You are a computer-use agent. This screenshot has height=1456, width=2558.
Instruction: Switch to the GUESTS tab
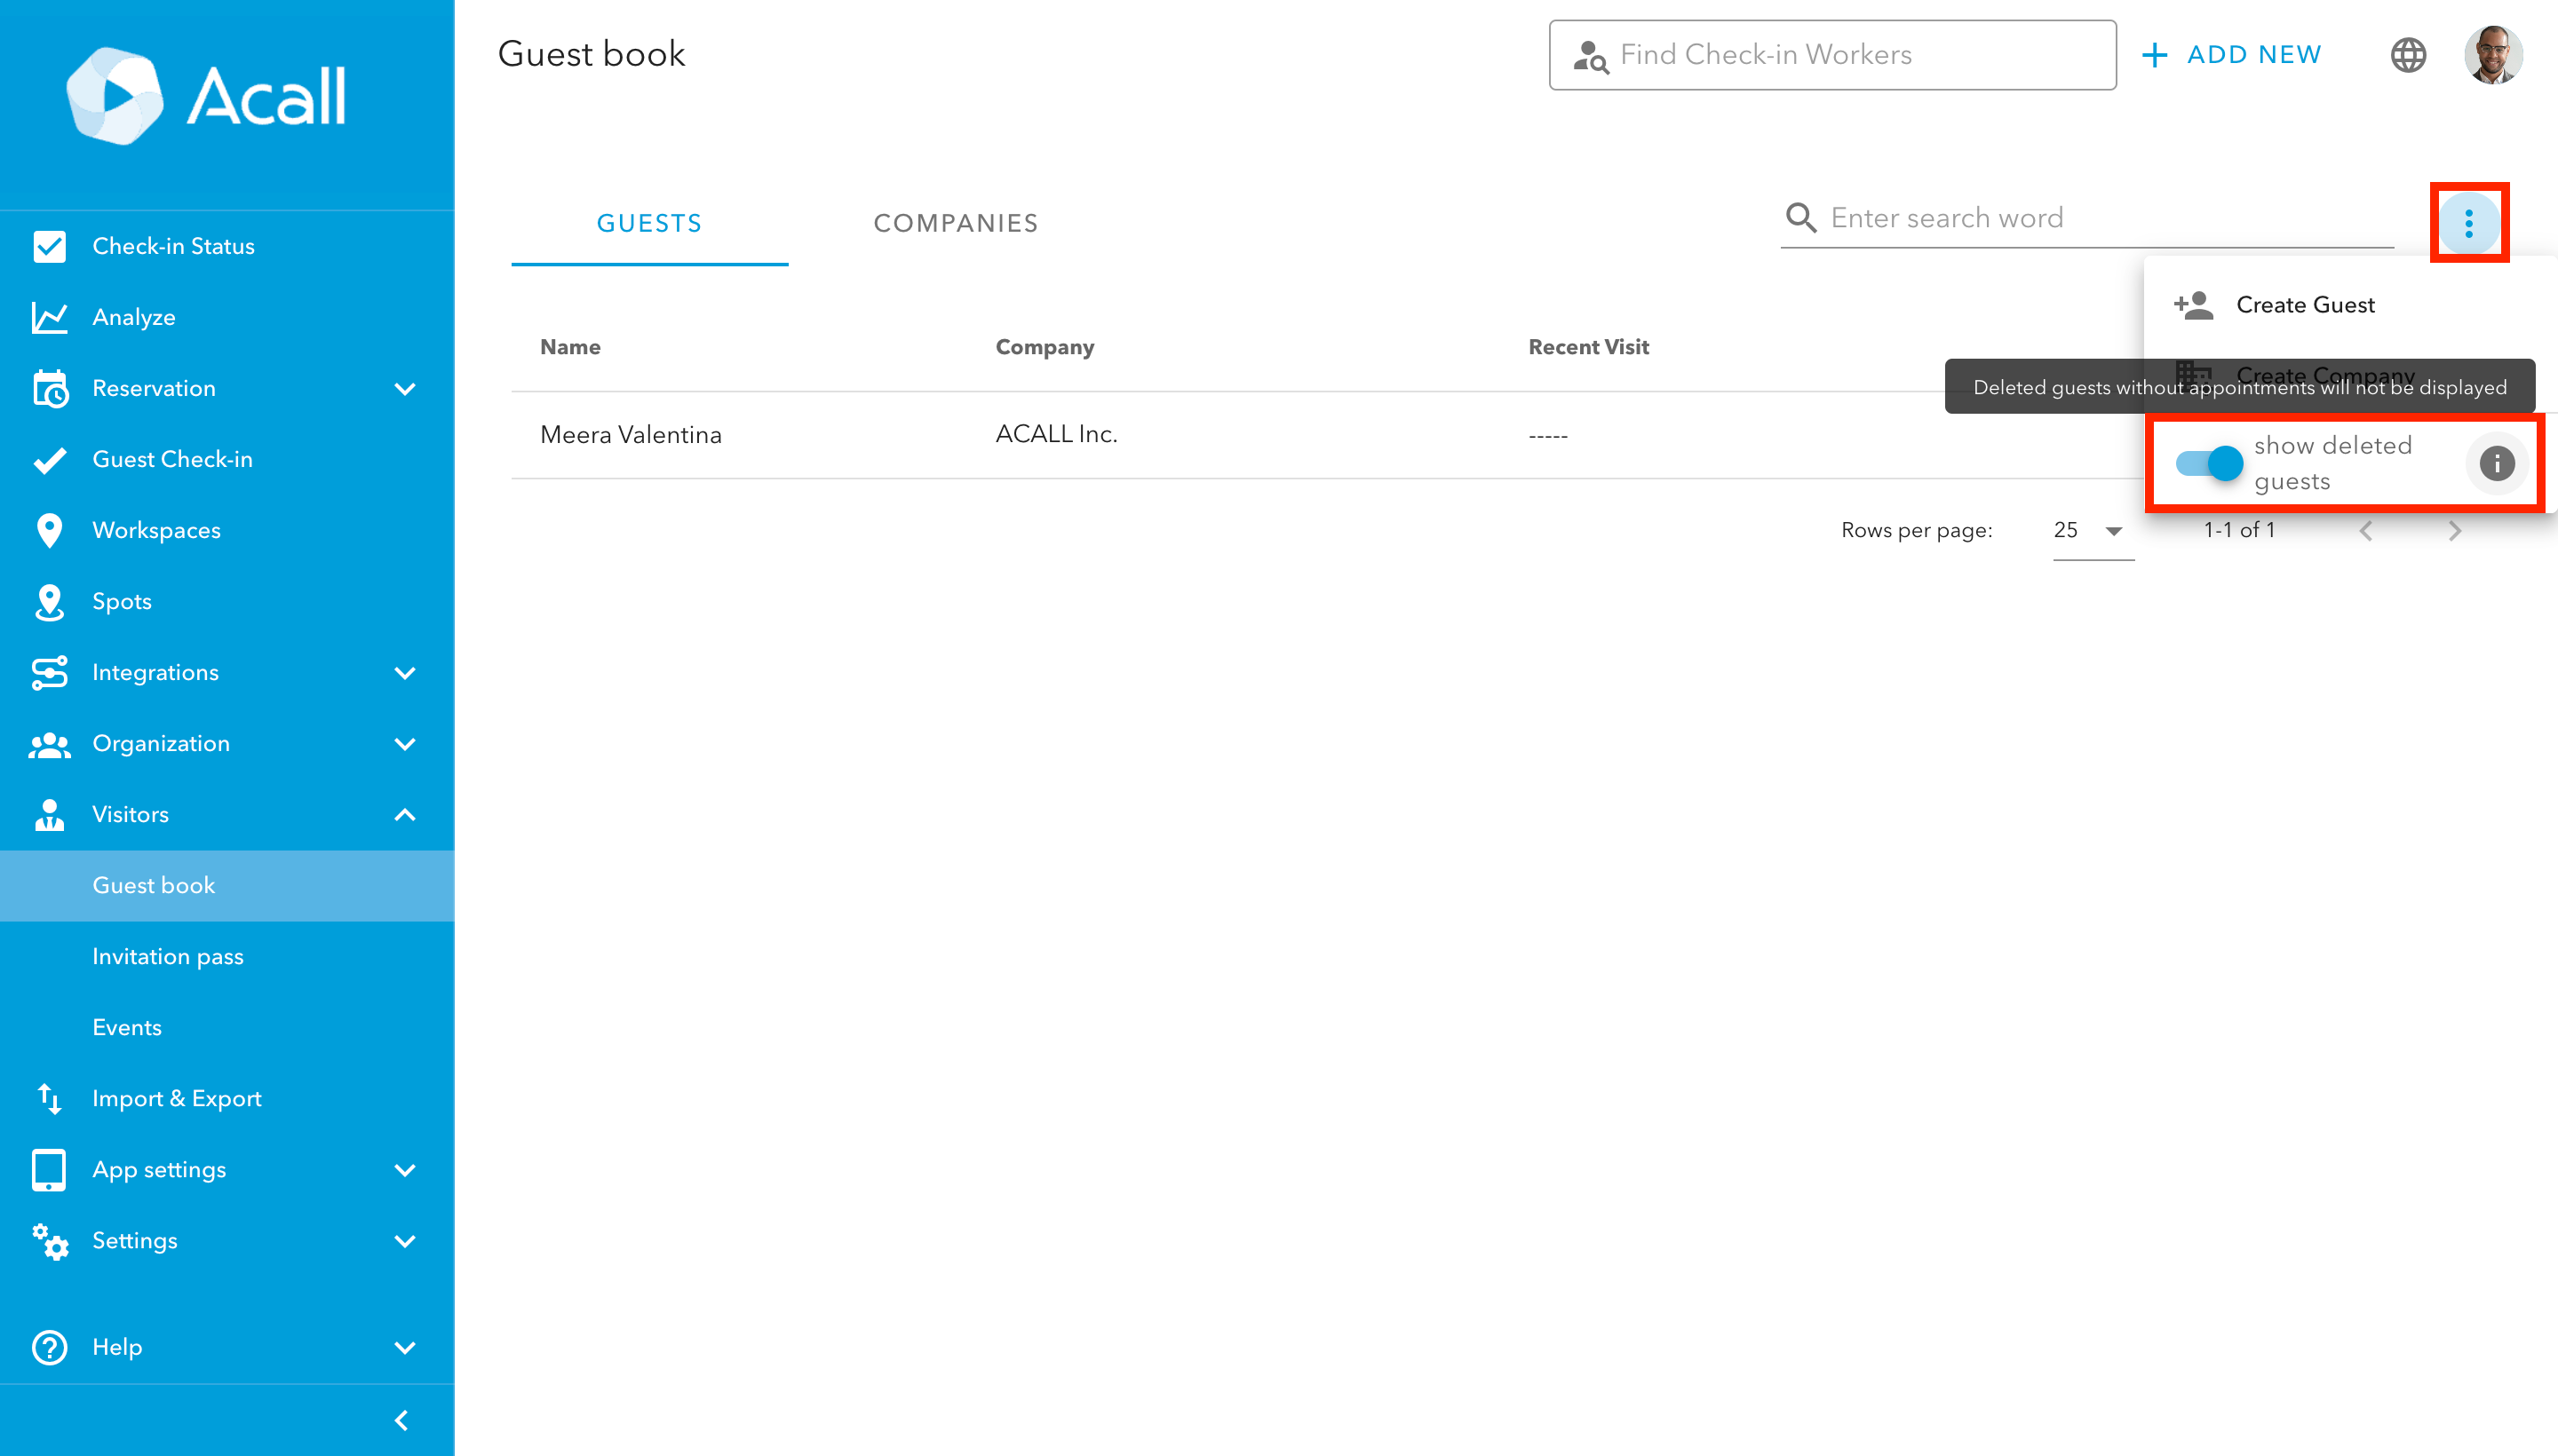pos(649,223)
